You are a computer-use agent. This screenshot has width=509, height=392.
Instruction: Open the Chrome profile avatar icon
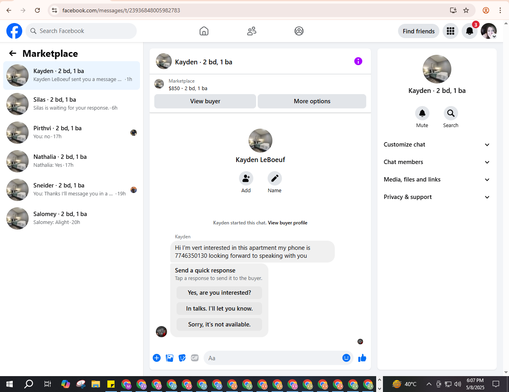486,10
